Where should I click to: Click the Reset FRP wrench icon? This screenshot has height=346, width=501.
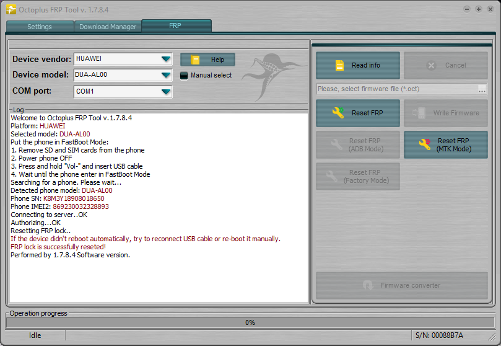tap(338, 113)
